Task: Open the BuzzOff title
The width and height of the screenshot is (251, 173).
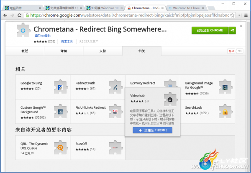Action: tap(81, 144)
